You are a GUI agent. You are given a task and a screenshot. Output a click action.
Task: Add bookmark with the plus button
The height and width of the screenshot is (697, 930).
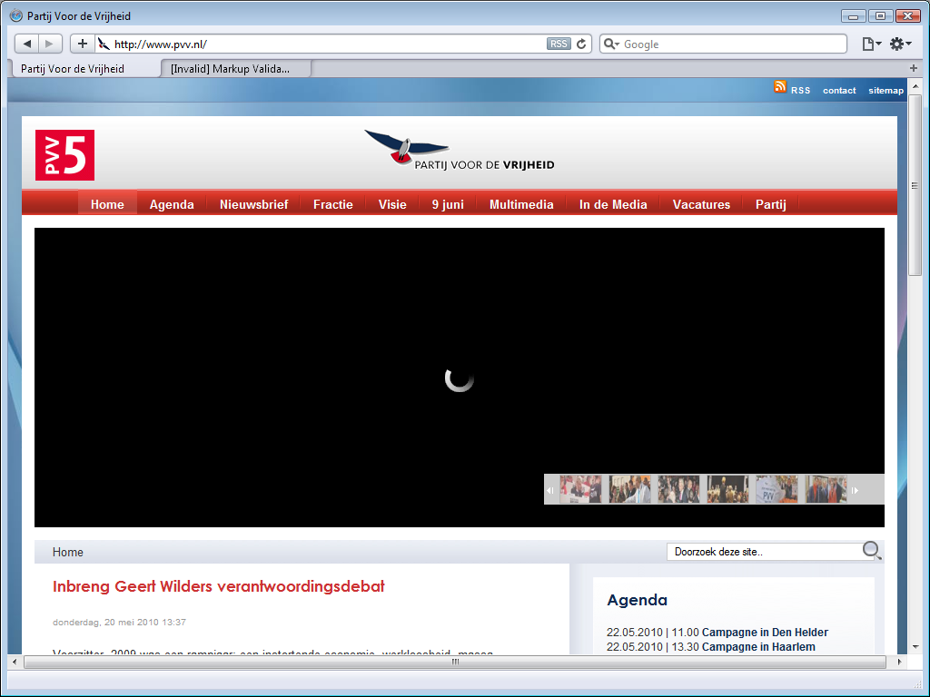click(x=83, y=44)
